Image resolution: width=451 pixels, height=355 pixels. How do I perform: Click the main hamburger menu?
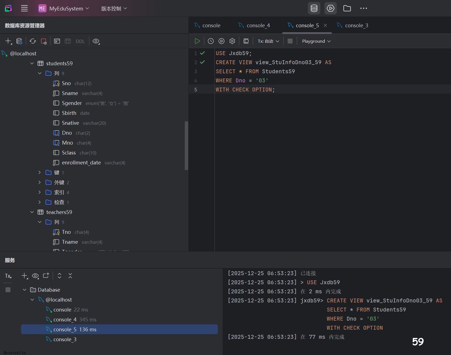[x=24, y=8]
